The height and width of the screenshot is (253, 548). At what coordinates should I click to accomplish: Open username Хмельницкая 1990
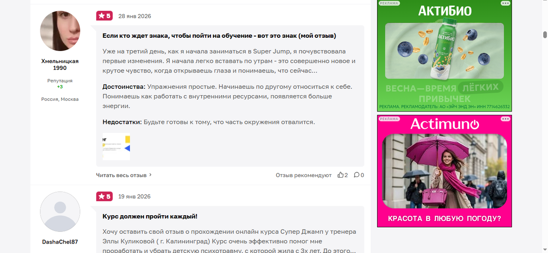tap(60, 64)
